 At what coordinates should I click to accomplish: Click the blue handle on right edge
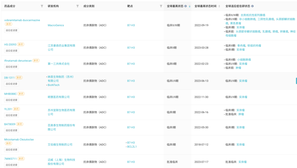pos(296,81)
